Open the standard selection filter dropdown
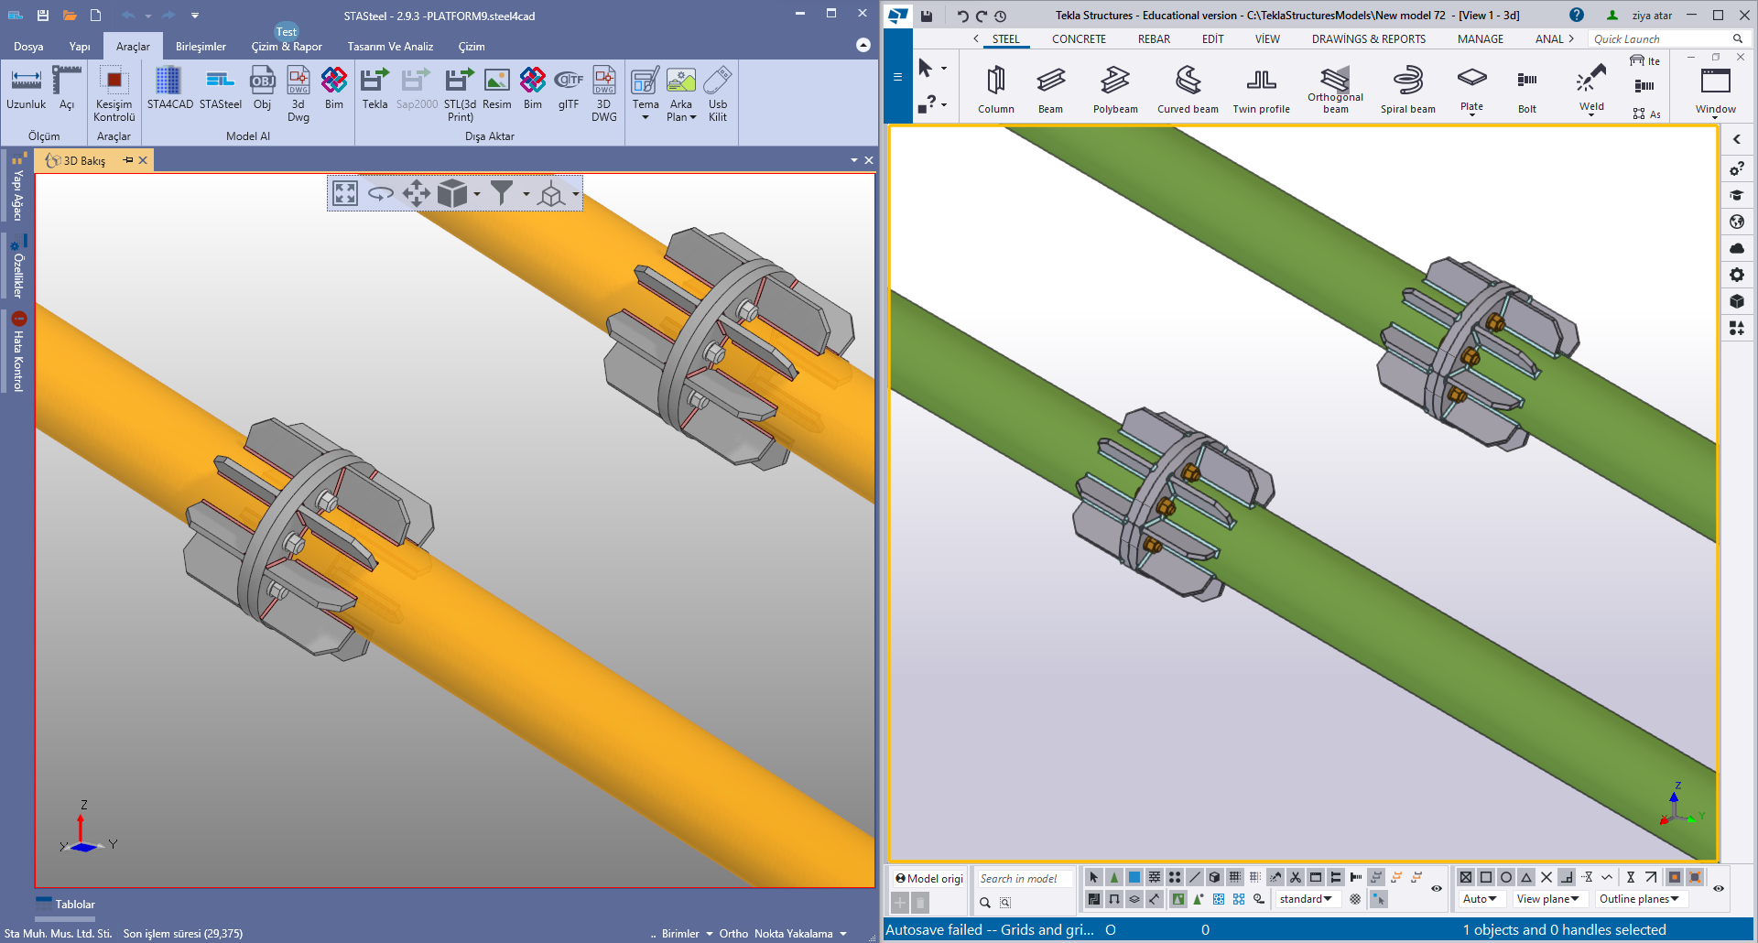1758x943 pixels. [1306, 899]
